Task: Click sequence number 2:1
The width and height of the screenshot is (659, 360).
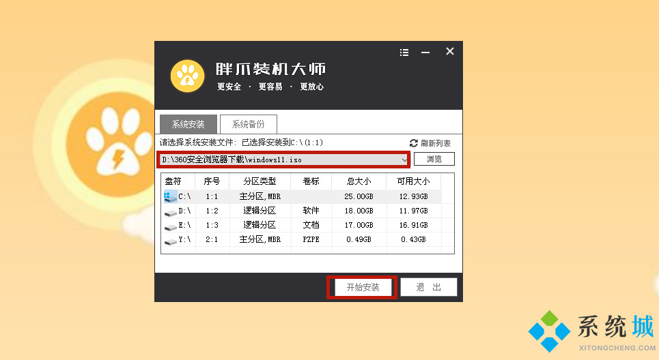Action: [212, 239]
